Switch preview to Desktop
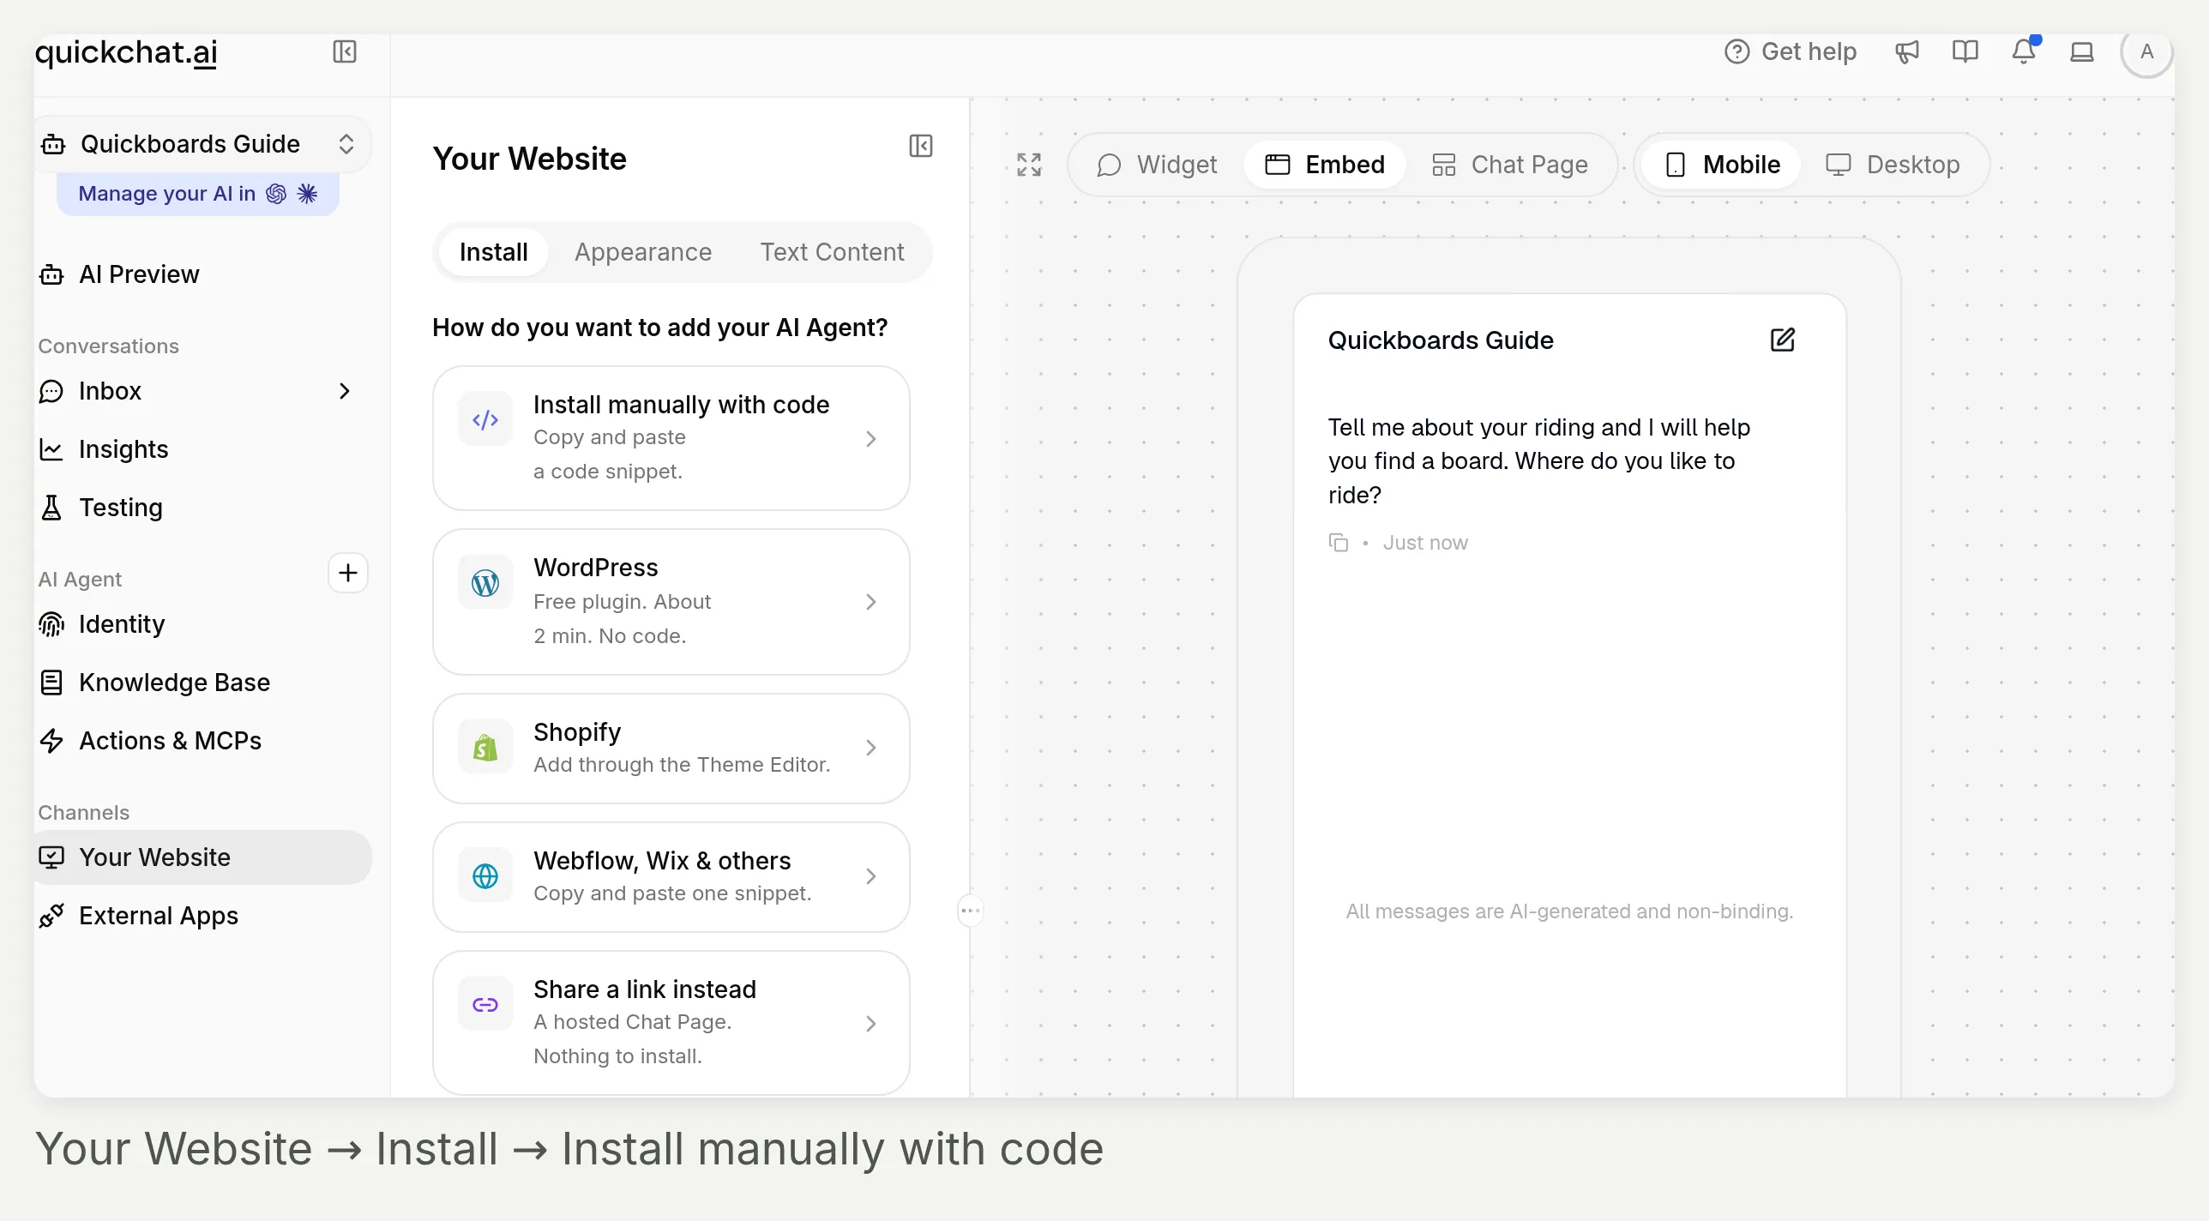2209x1221 pixels. [x=1893, y=165]
